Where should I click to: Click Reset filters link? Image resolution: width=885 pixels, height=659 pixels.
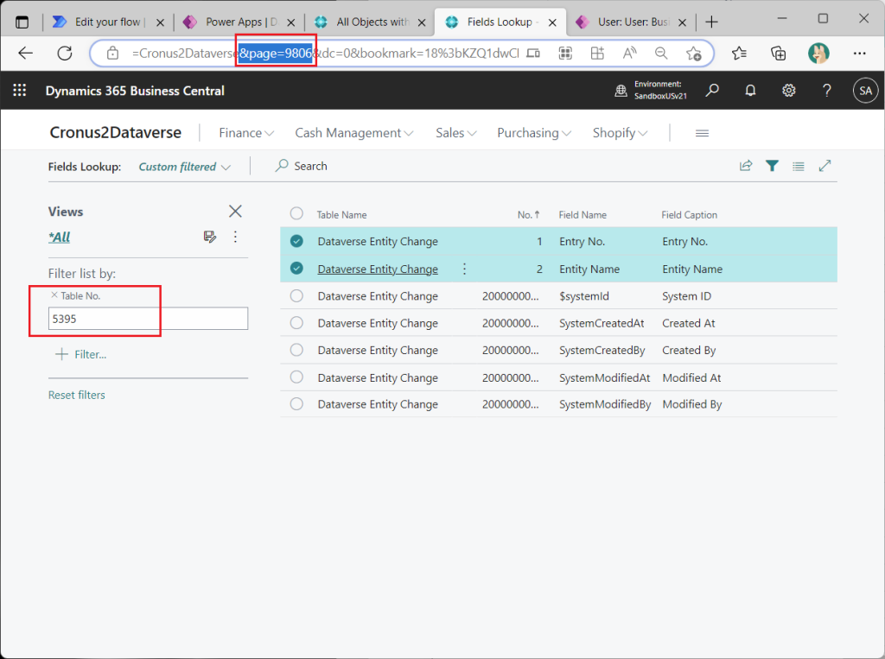(77, 395)
